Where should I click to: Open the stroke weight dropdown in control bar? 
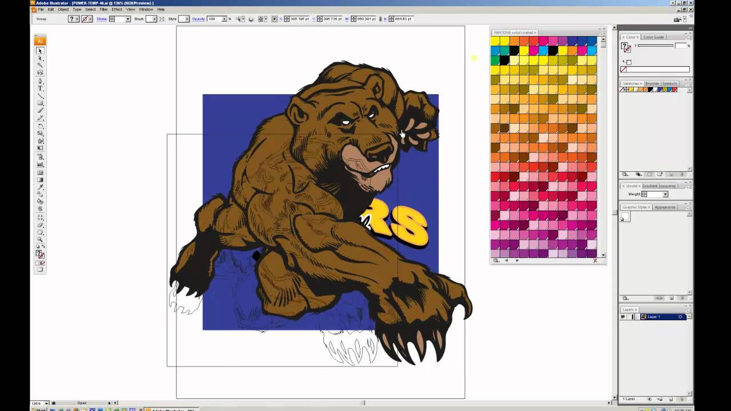pyautogui.click(x=128, y=19)
